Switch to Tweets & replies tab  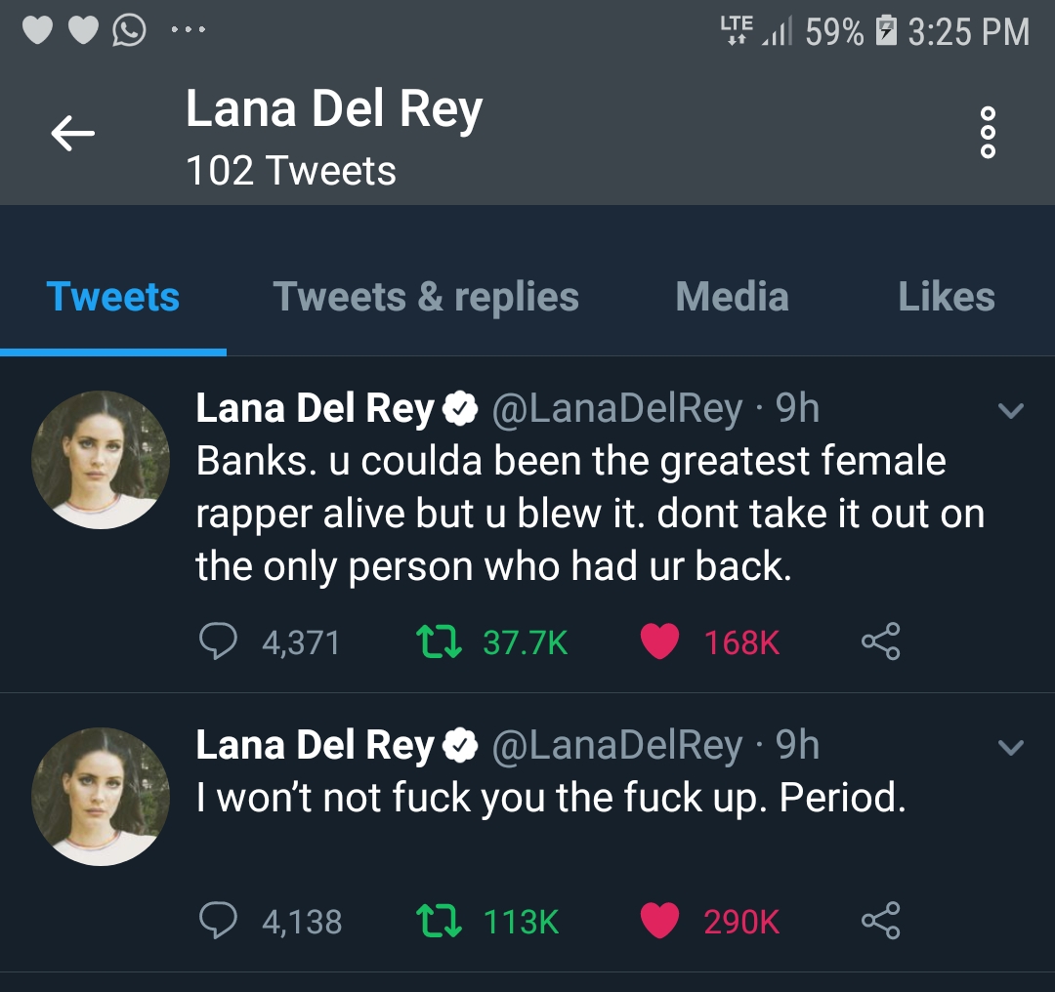point(426,297)
